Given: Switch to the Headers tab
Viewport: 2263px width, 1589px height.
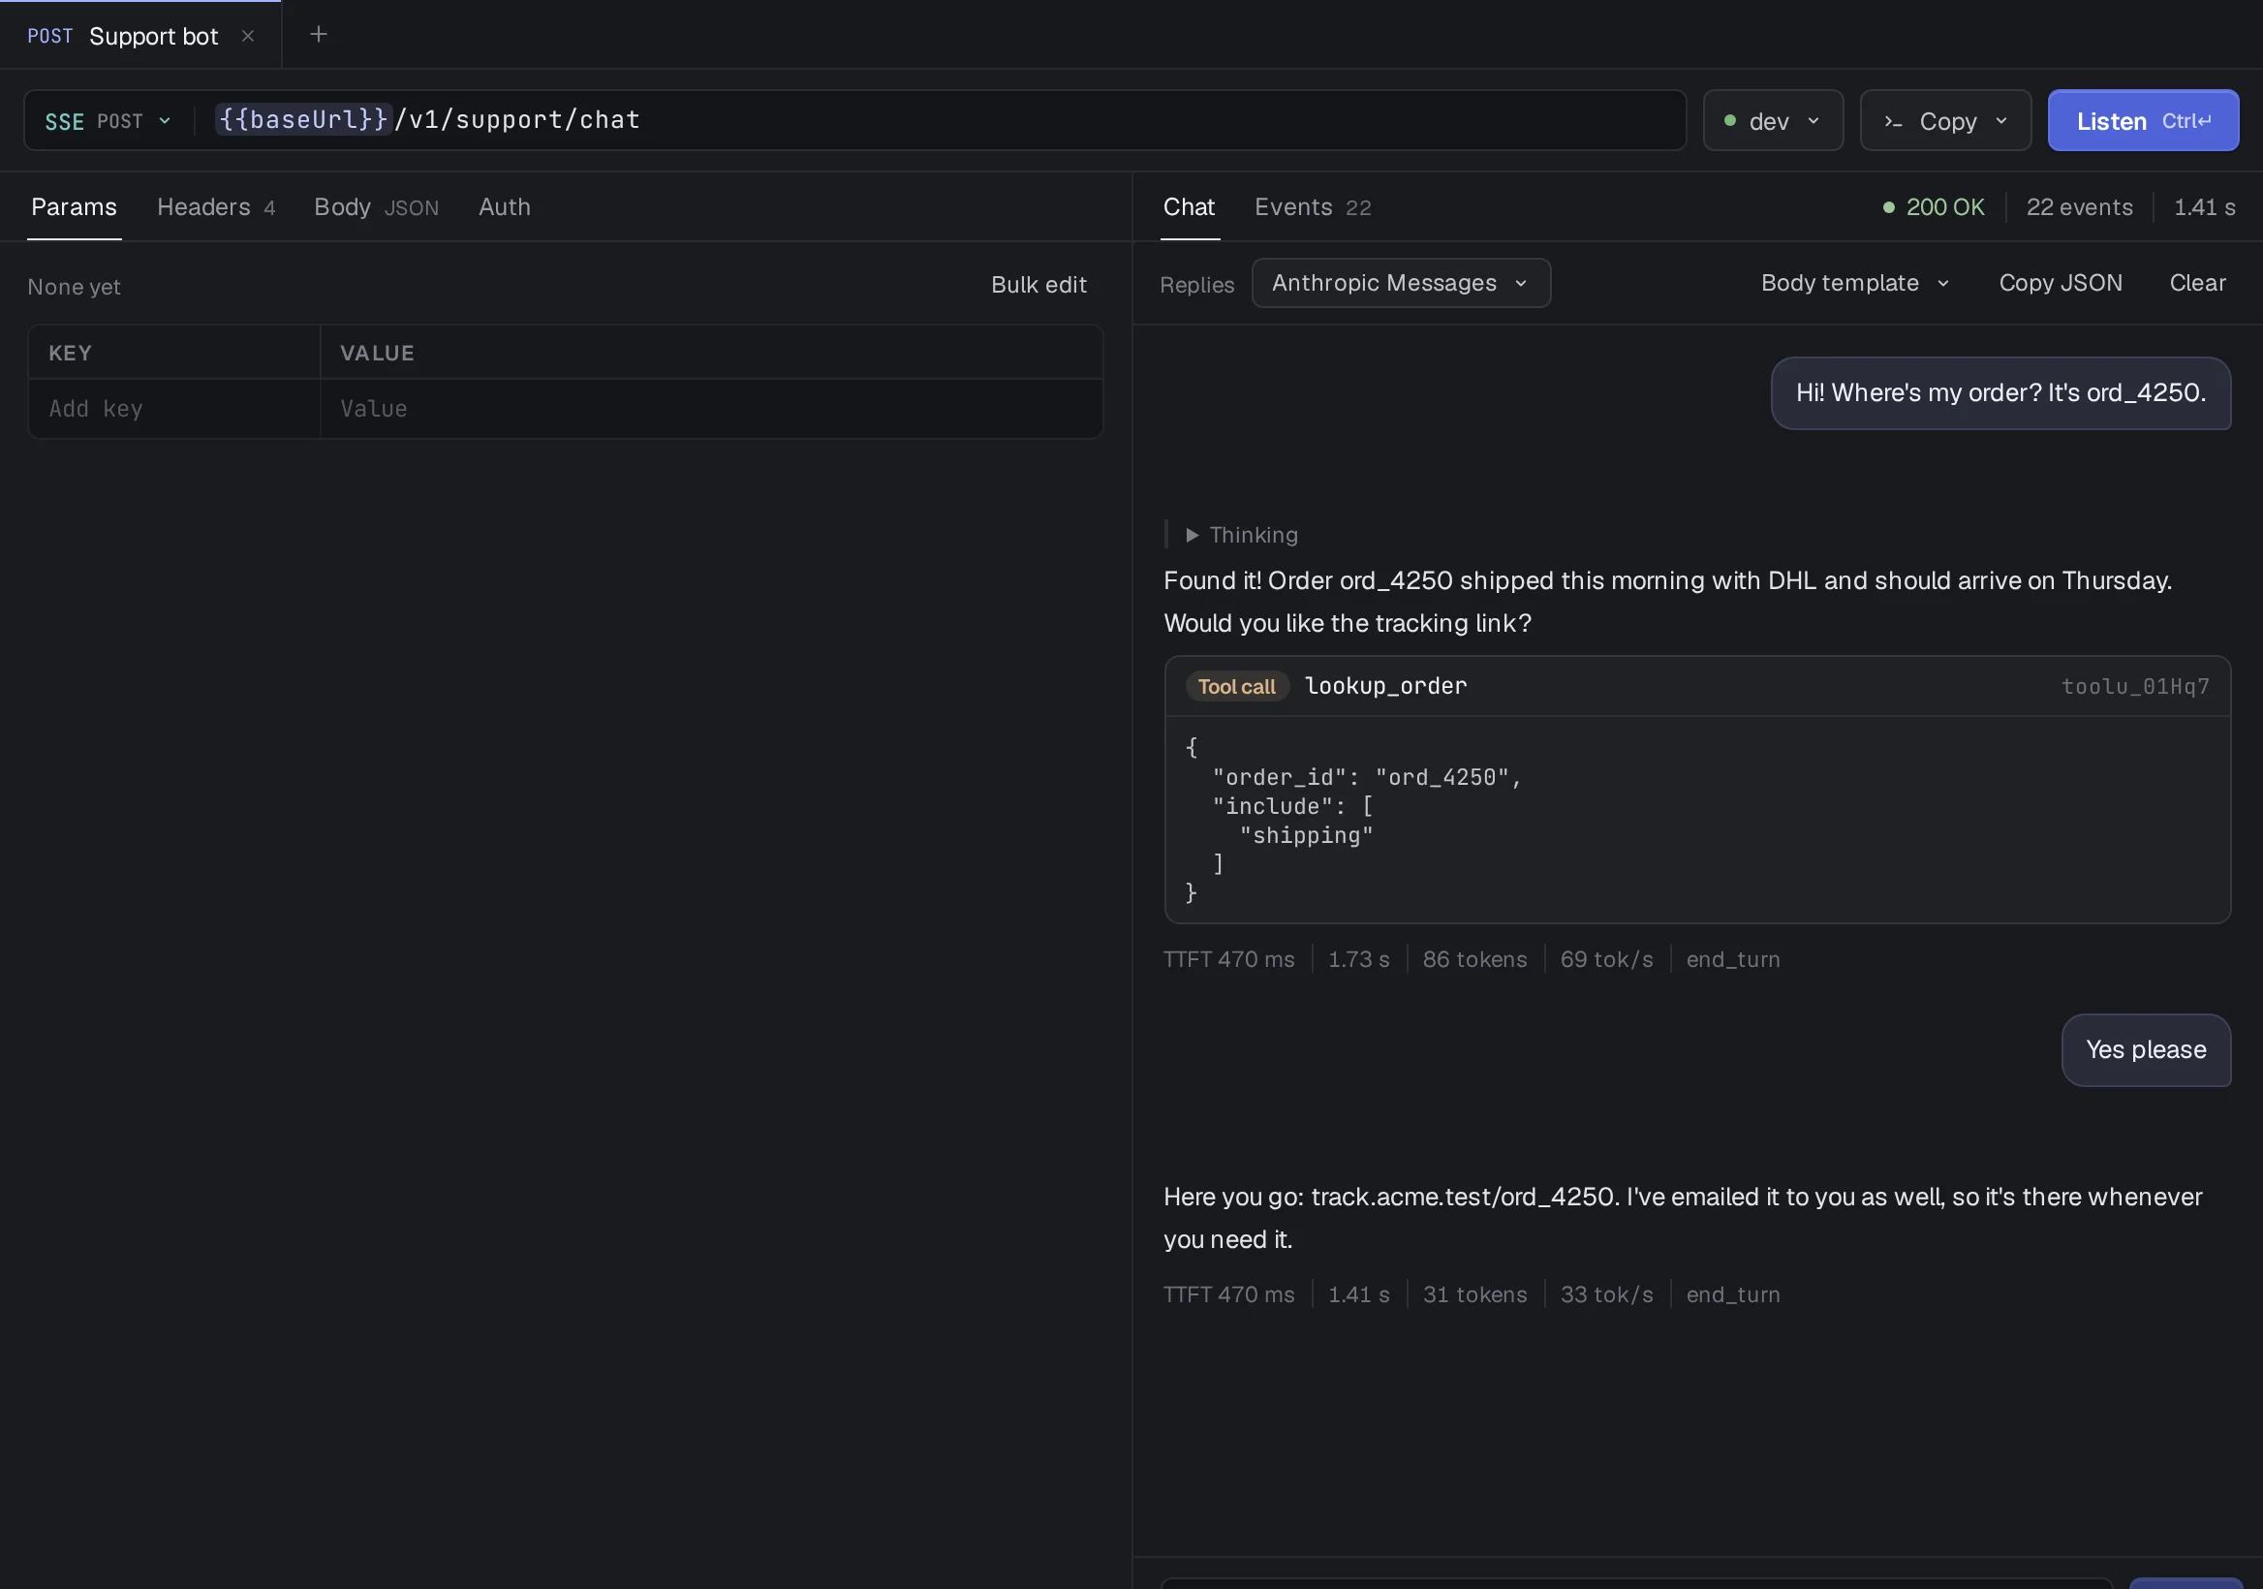Looking at the screenshot, I should [x=216, y=207].
